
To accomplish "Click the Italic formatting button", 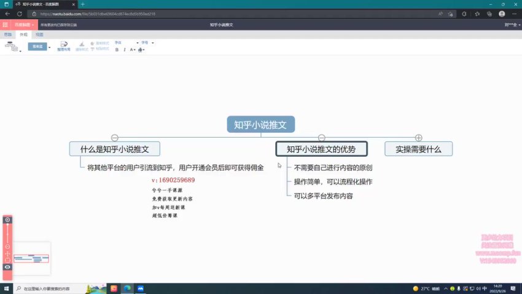I will [x=125, y=49].
